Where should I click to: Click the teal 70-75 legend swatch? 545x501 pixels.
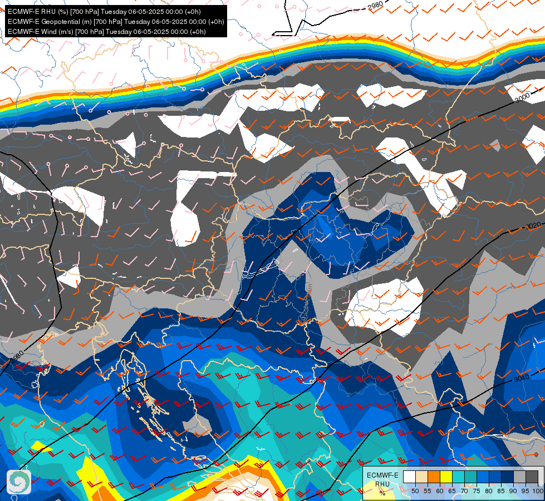click(471, 477)
